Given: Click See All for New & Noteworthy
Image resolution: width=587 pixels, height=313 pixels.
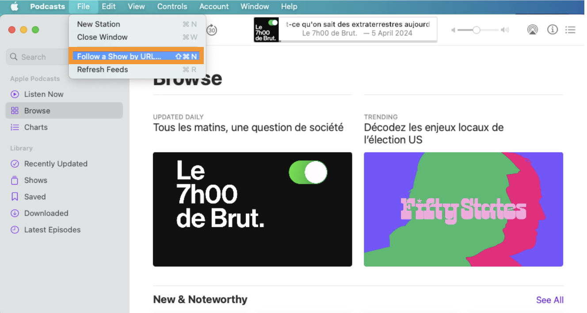Looking at the screenshot, I should (550, 300).
